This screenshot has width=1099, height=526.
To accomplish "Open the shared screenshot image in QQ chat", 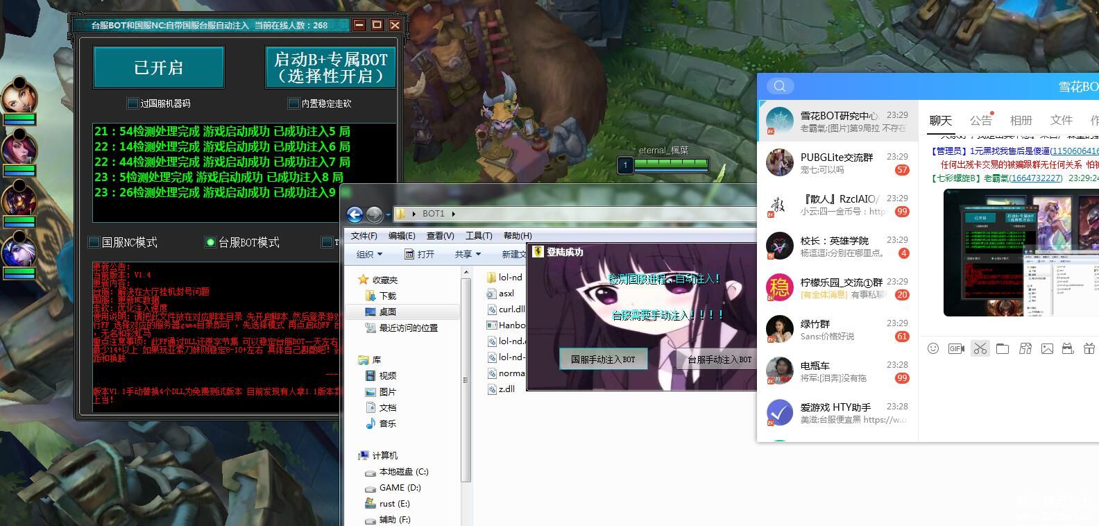I will [x=1021, y=253].
